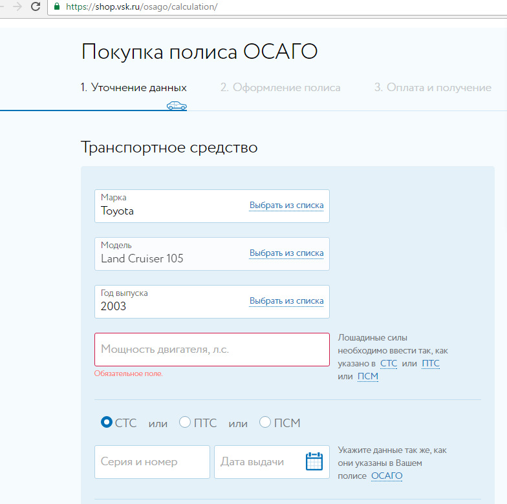Click the browser reload icon

pyautogui.click(x=35, y=6)
